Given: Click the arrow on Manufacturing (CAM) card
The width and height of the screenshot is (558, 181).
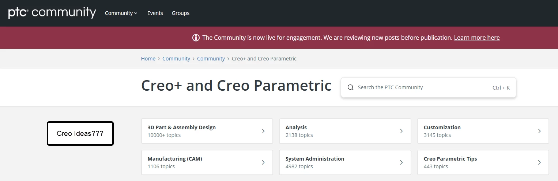Looking at the screenshot, I should (x=263, y=162).
